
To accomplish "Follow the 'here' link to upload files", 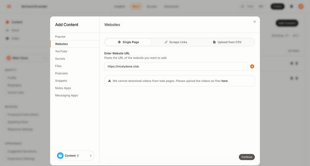I will point(224,81).
